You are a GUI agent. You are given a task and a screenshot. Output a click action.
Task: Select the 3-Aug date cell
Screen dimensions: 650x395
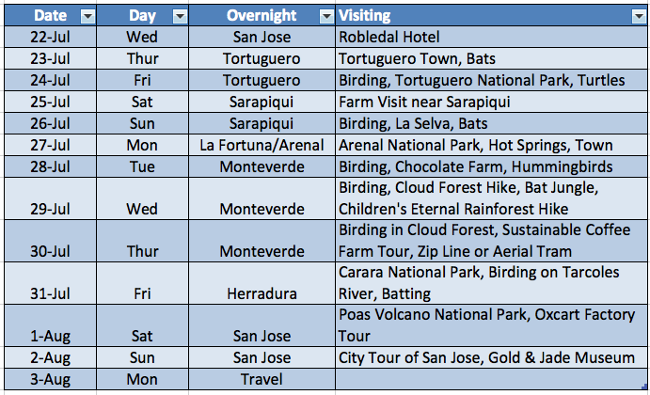(51, 379)
